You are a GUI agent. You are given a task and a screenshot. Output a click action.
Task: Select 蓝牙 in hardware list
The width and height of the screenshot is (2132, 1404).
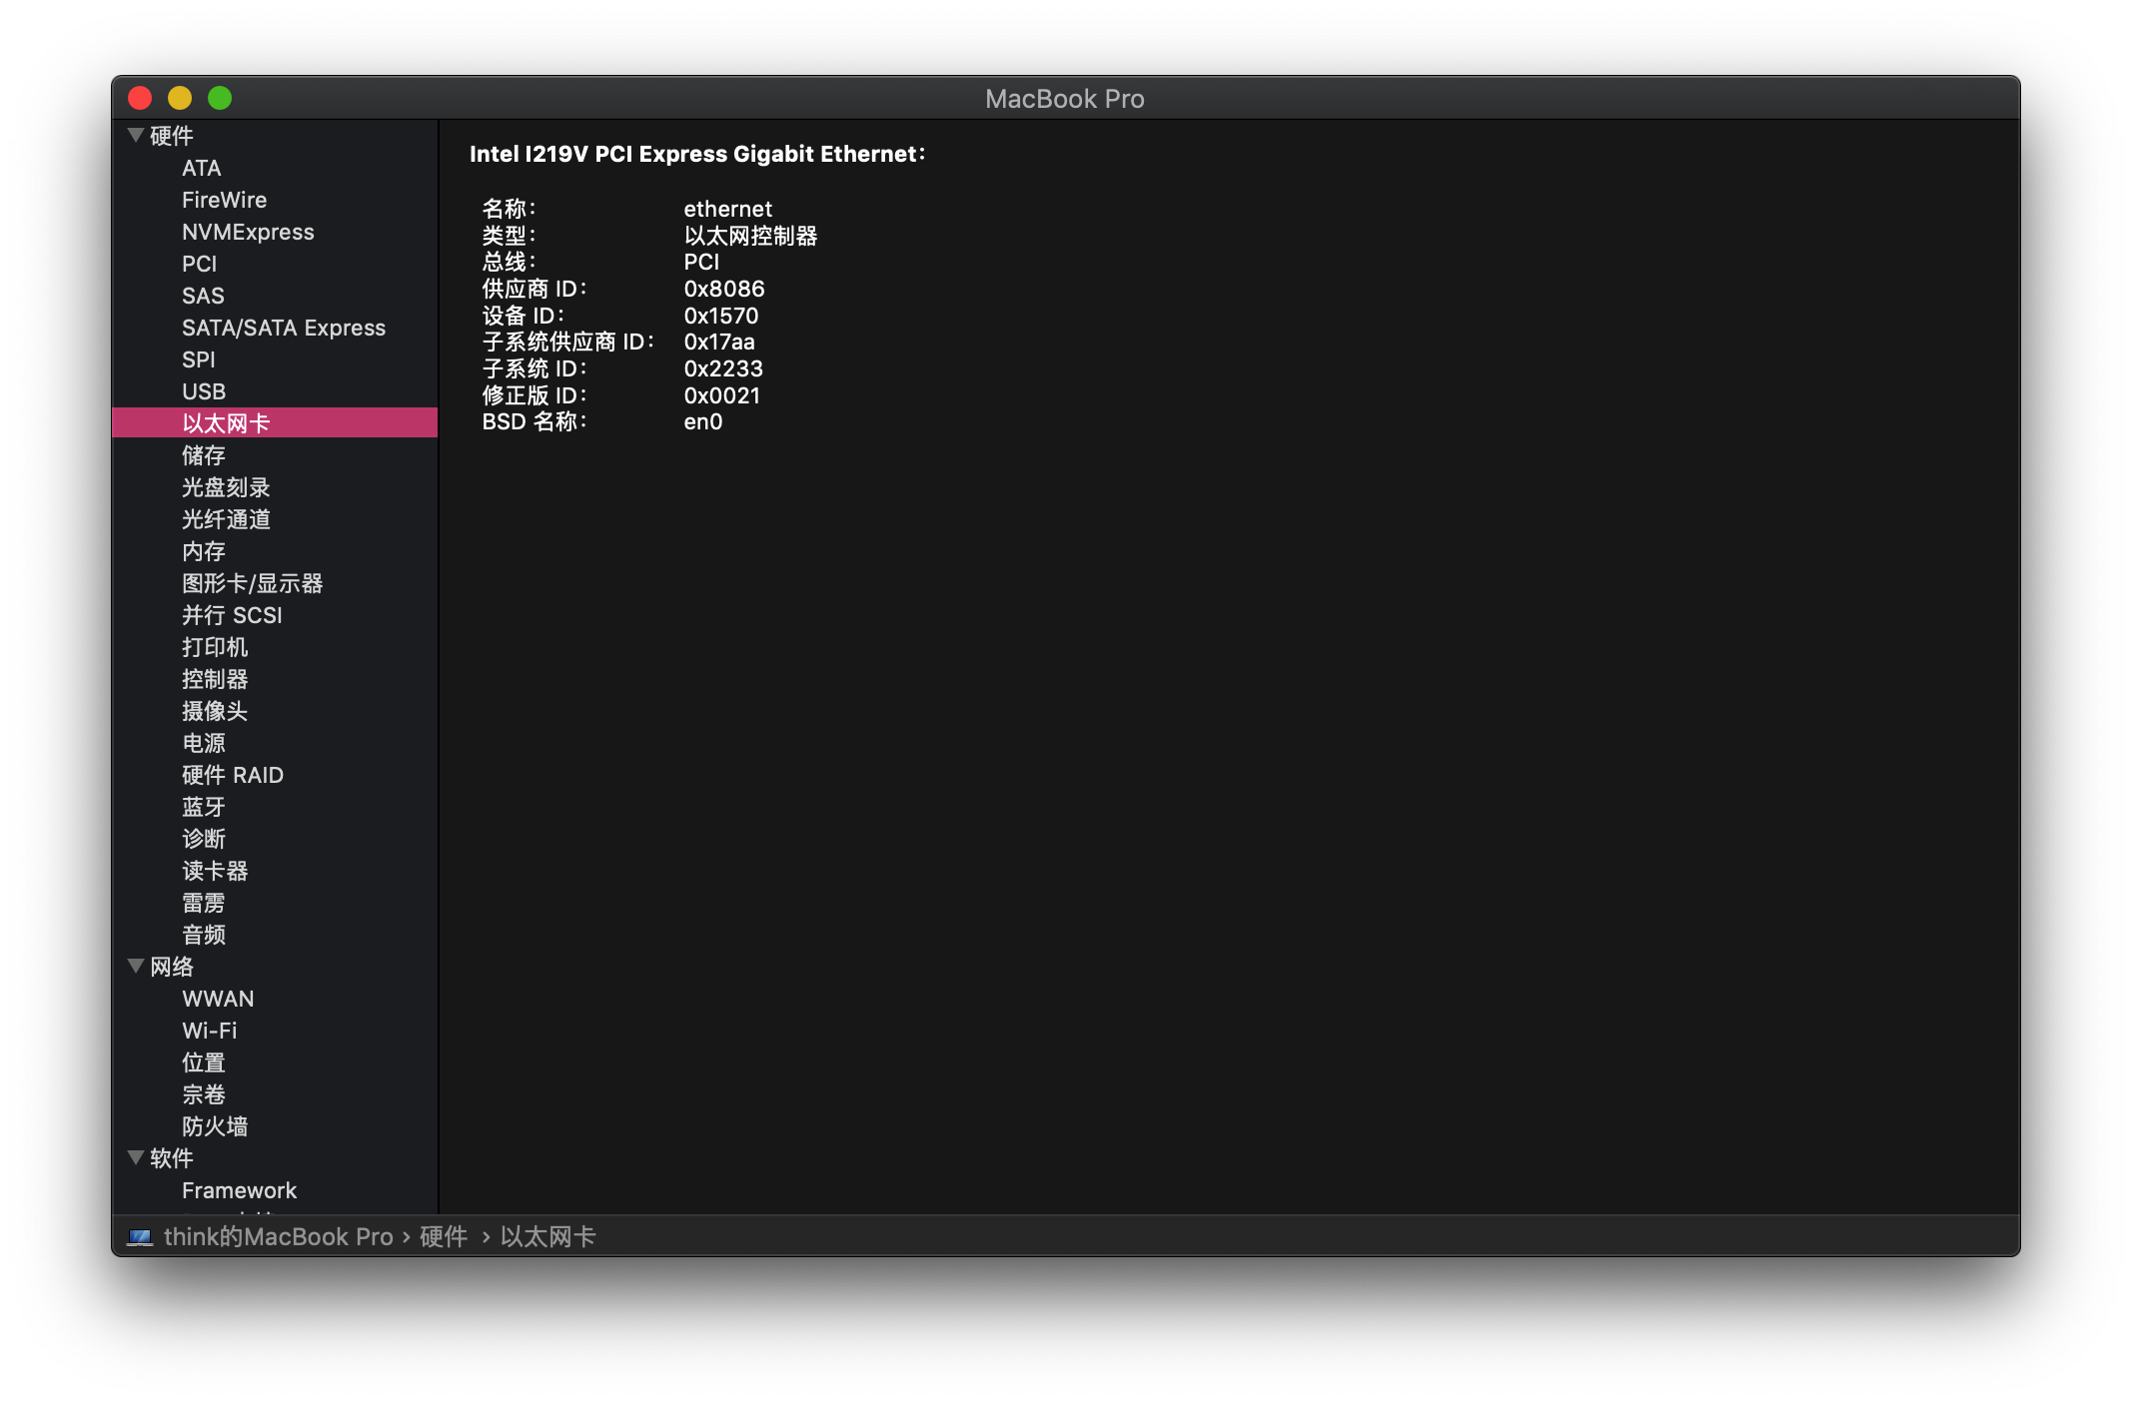(x=204, y=807)
